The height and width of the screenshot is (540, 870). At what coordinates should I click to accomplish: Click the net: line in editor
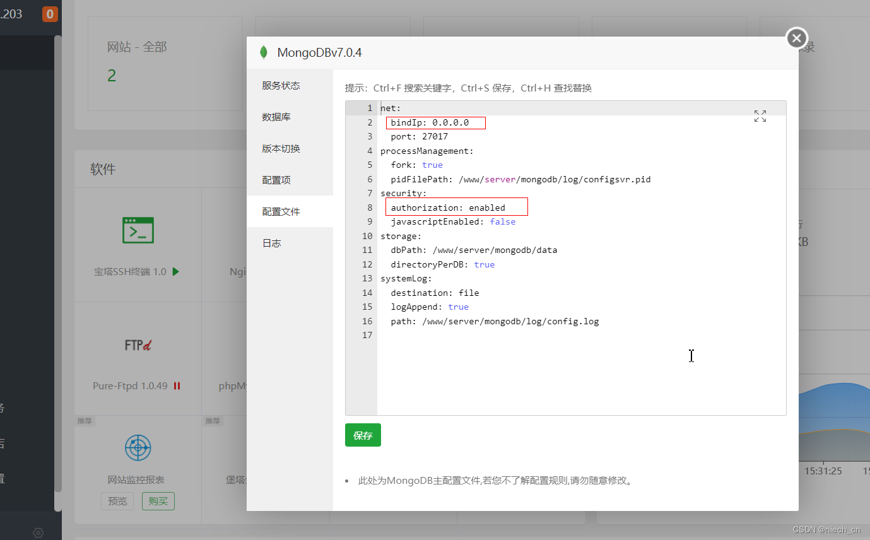pyautogui.click(x=391, y=108)
